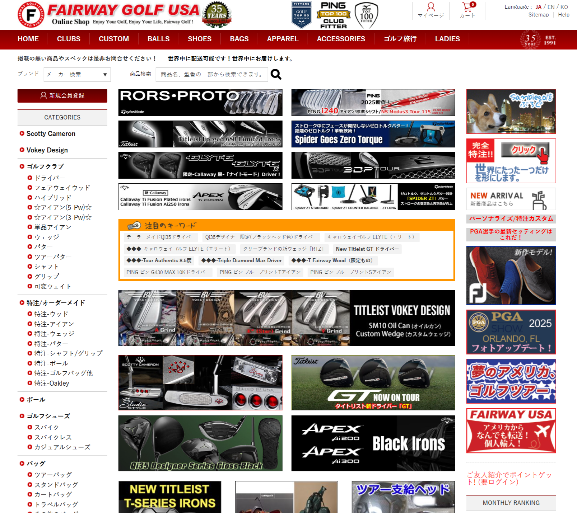This screenshot has height=513, width=577.
Task: Click keyword New Titleist GT ドライバー
Action: tap(367, 249)
